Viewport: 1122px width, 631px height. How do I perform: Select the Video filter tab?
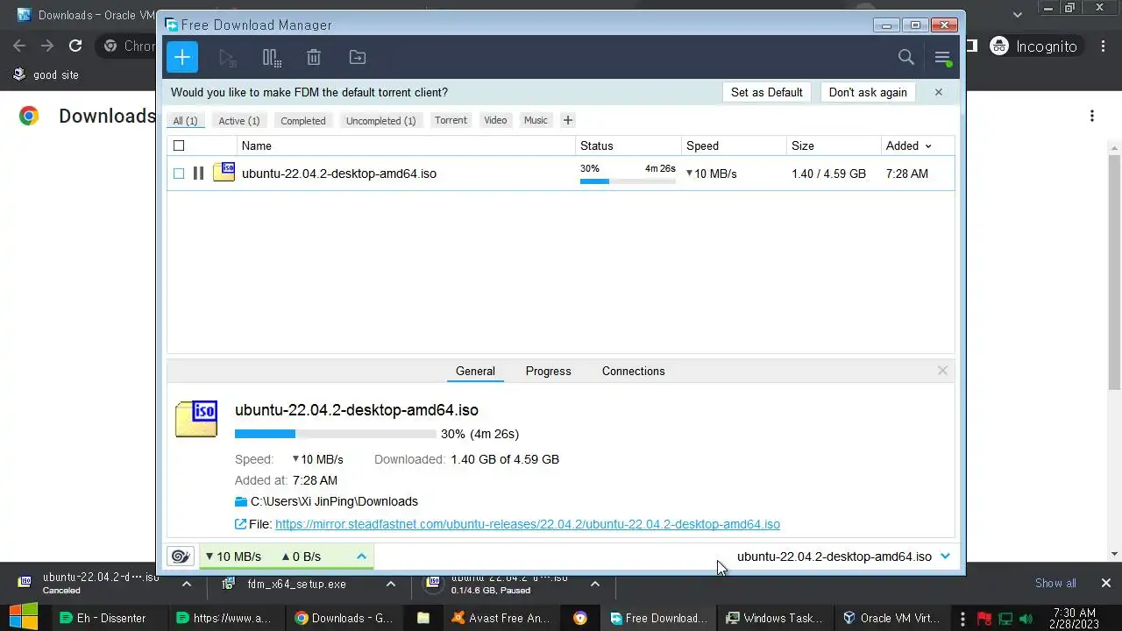click(x=495, y=120)
